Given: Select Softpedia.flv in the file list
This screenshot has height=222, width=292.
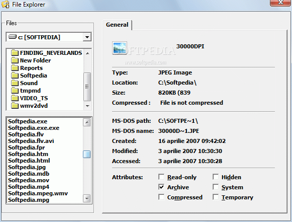Looking at the screenshot, I should pos(26,134).
